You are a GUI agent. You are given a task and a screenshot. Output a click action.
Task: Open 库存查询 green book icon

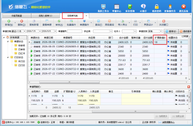coord(130,8)
